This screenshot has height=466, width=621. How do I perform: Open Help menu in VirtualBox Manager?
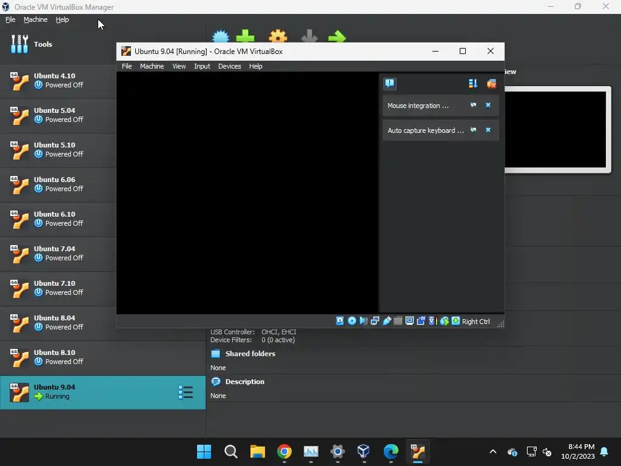coord(62,19)
